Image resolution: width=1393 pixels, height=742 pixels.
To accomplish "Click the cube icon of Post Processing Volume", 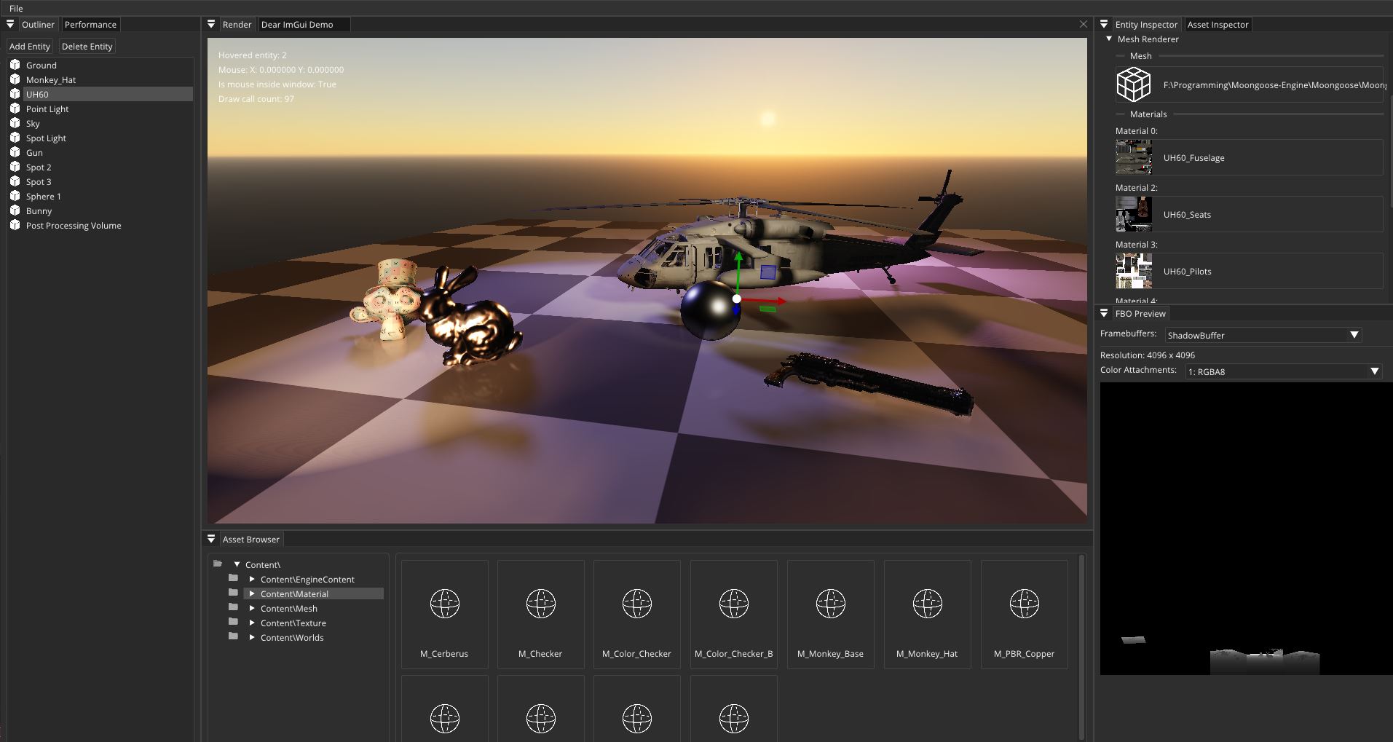I will click(15, 225).
